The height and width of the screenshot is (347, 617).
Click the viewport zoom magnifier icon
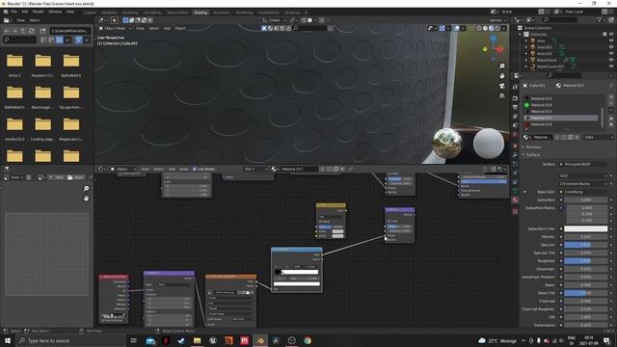point(501,67)
